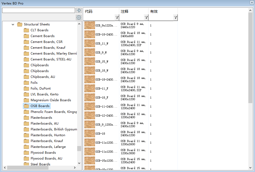Click thumbnail of OSB-11_F row

90,89
